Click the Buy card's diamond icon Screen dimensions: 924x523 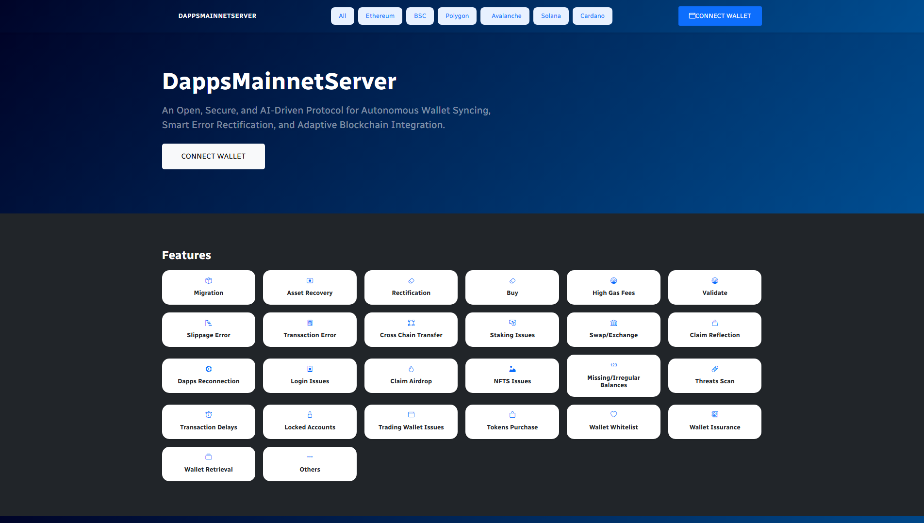[x=512, y=280]
